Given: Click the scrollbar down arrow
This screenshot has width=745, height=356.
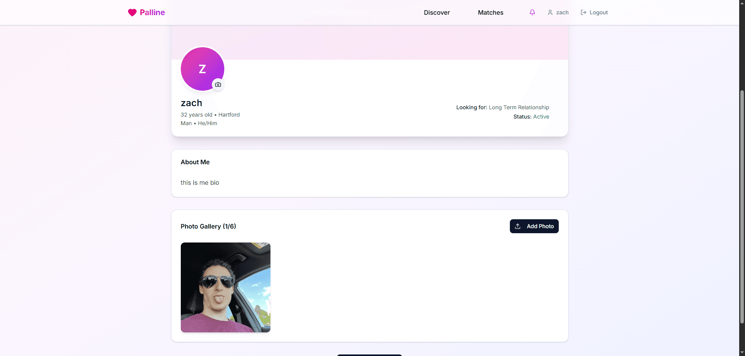Looking at the screenshot, I should pos(742,353).
